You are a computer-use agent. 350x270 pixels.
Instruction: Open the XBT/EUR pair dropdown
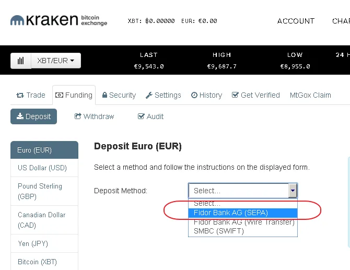tap(56, 61)
